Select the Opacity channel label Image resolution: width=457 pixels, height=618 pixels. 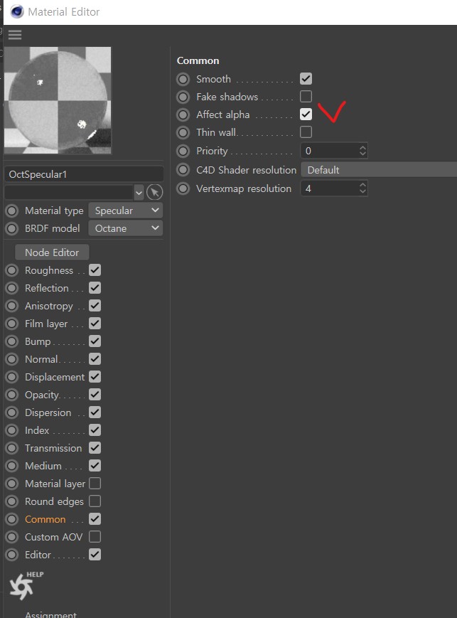click(42, 395)
